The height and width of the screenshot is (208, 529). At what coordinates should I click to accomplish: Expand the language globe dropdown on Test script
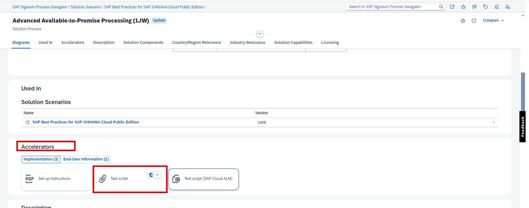pyautogui.click(x=154, y=175)
